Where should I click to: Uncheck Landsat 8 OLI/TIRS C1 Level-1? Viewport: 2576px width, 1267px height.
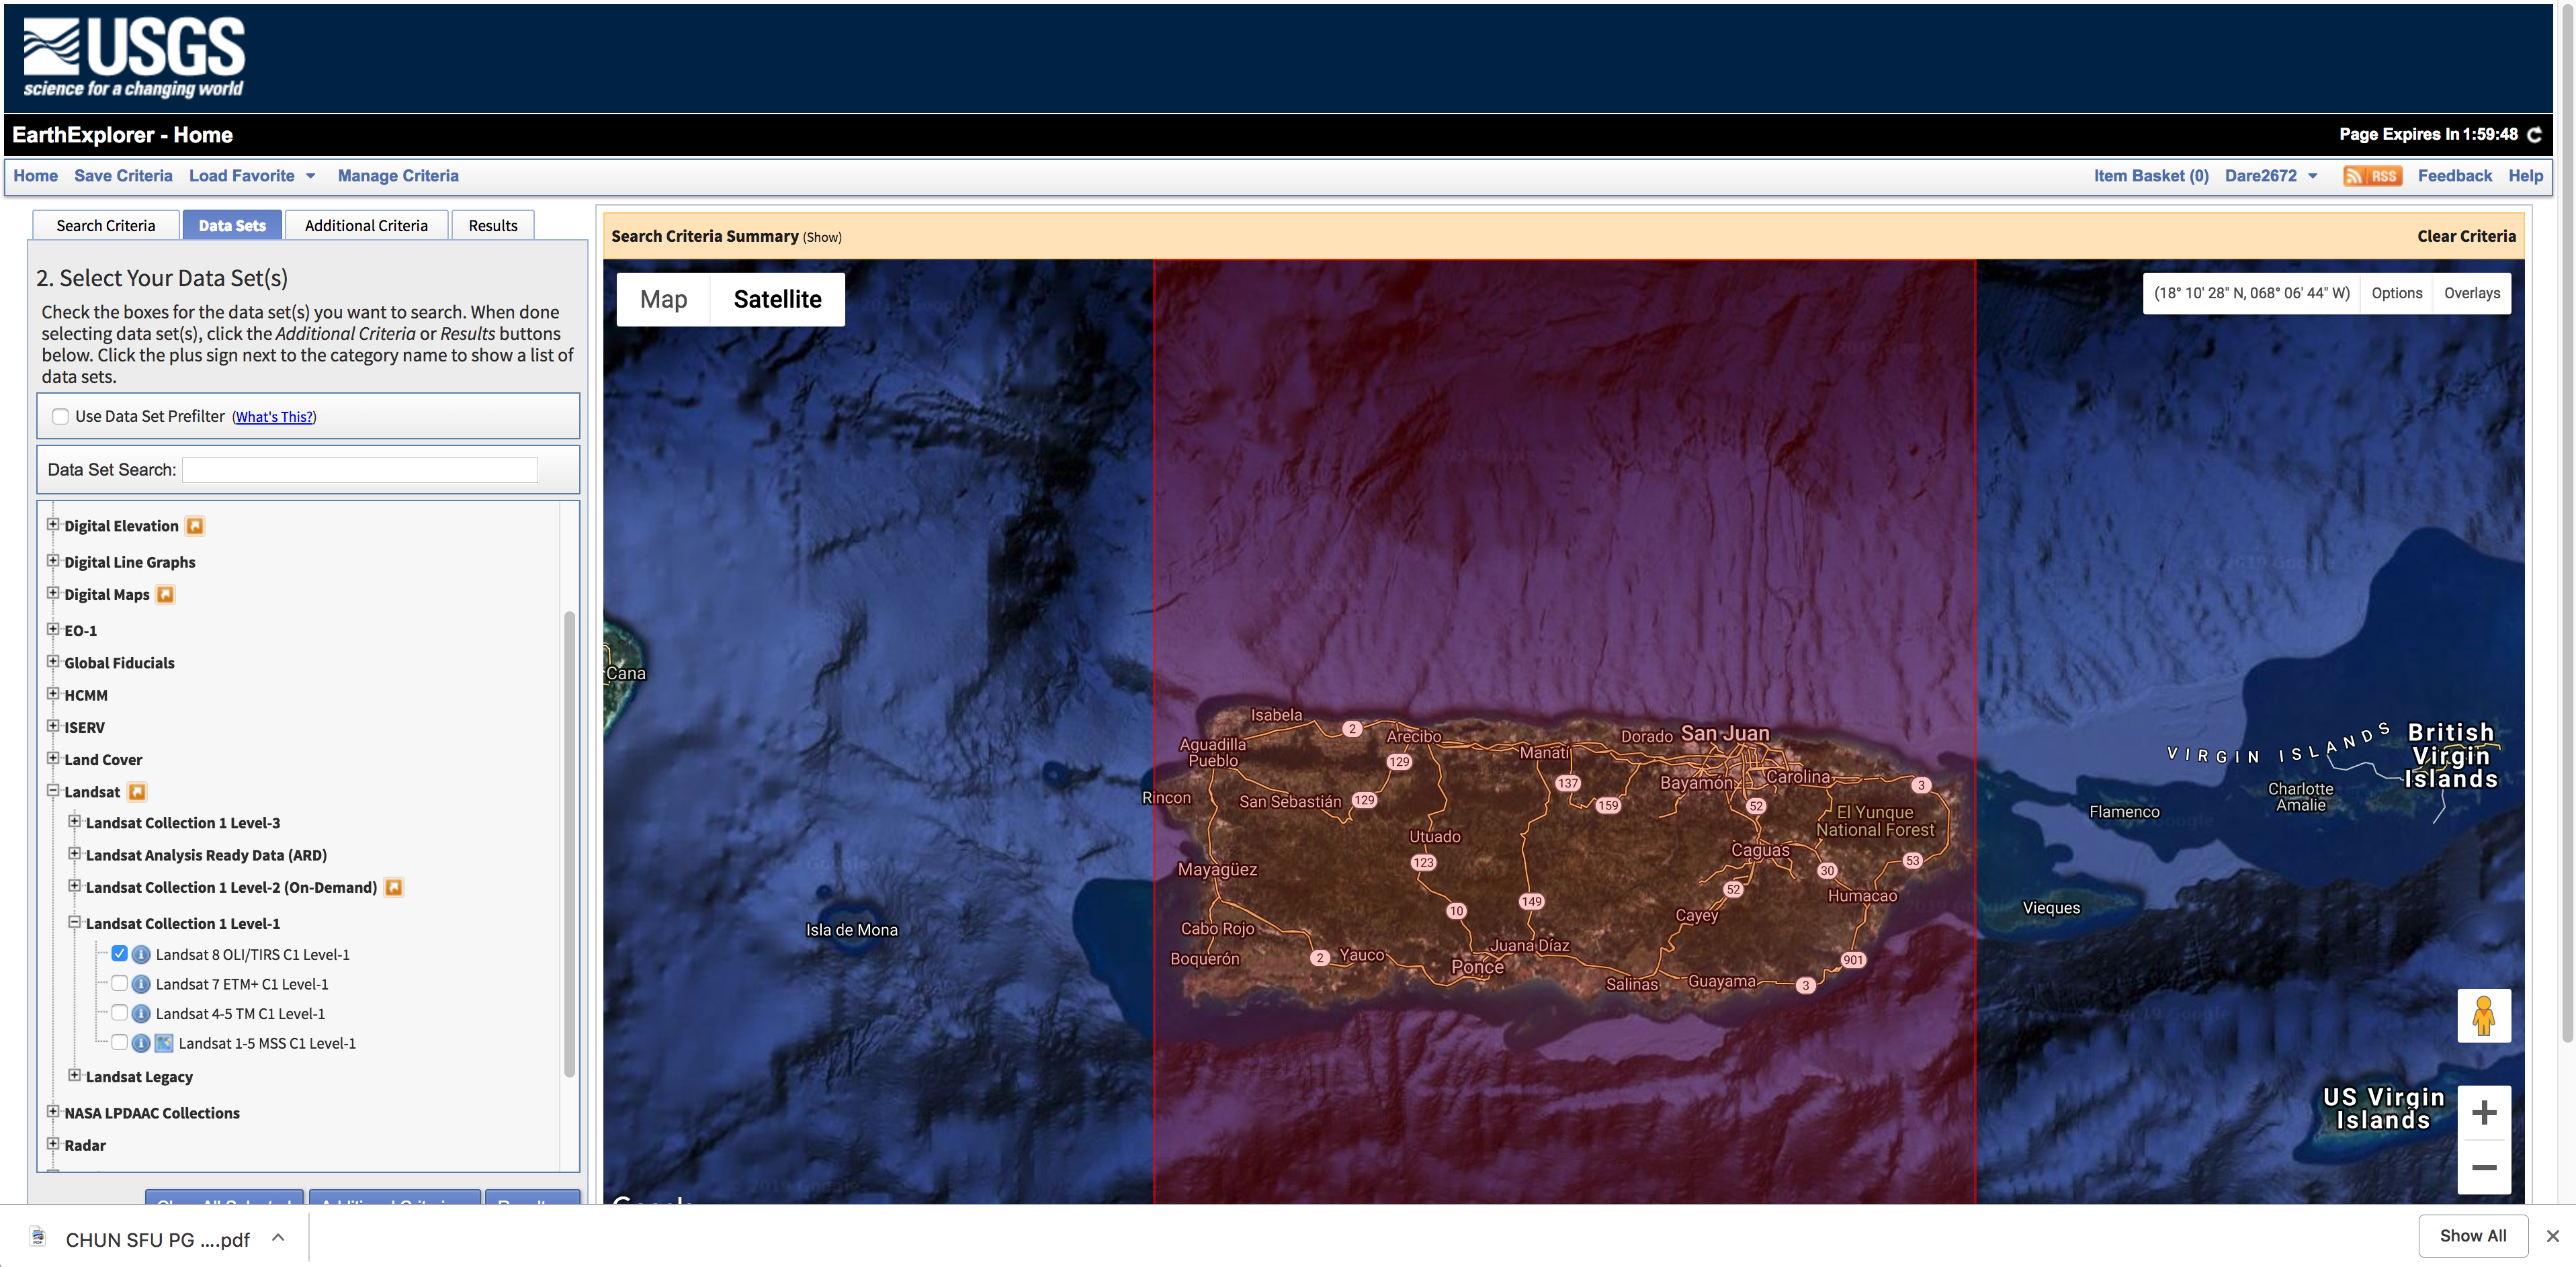(119, 953)
